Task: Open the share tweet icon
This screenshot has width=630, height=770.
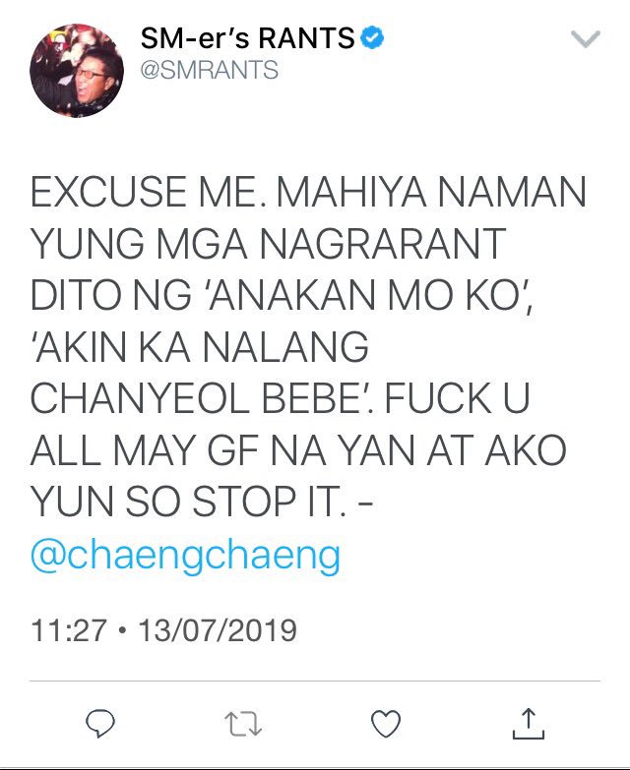Action: click(x=529, y=723)
